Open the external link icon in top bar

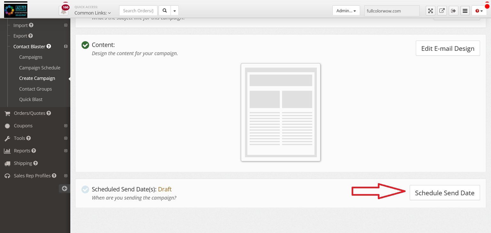[442, 11]
